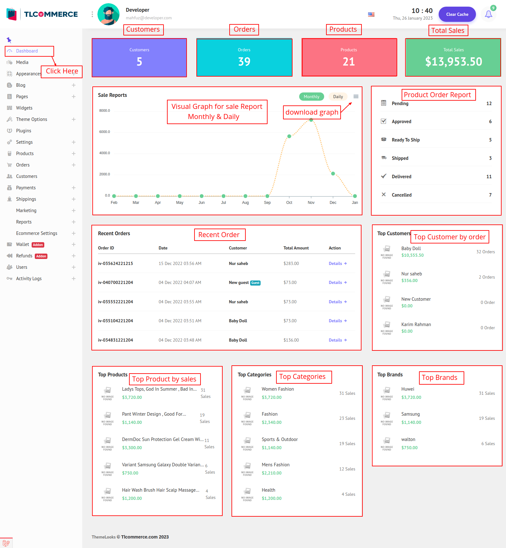Click the US flag language icon
Image resolution: width=506 pixels, height=548 pixels.
371,15
